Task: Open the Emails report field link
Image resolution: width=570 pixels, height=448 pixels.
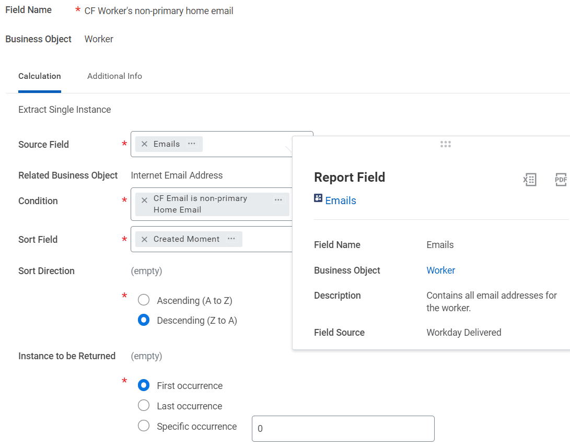Action: point(341,201)
